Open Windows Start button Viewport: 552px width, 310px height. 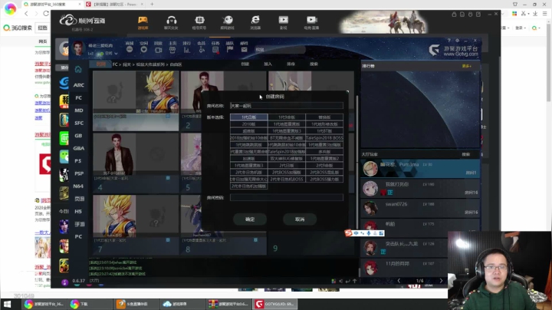(x=7, y=304)
